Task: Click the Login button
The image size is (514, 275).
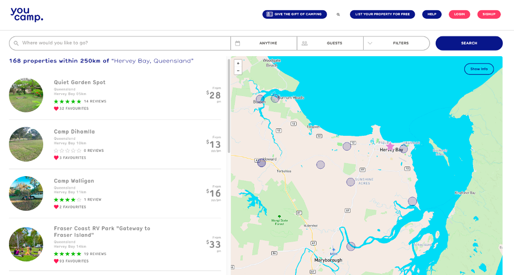Action: (460, 14)
